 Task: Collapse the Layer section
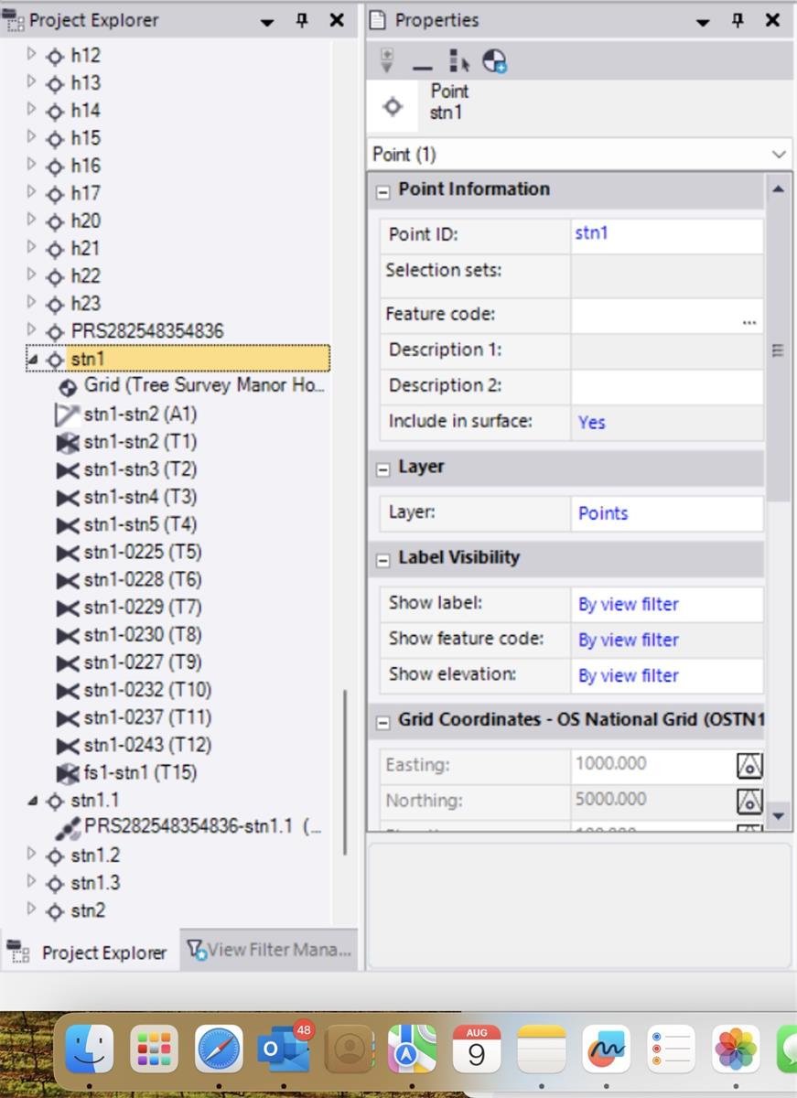tap(383, 468)
